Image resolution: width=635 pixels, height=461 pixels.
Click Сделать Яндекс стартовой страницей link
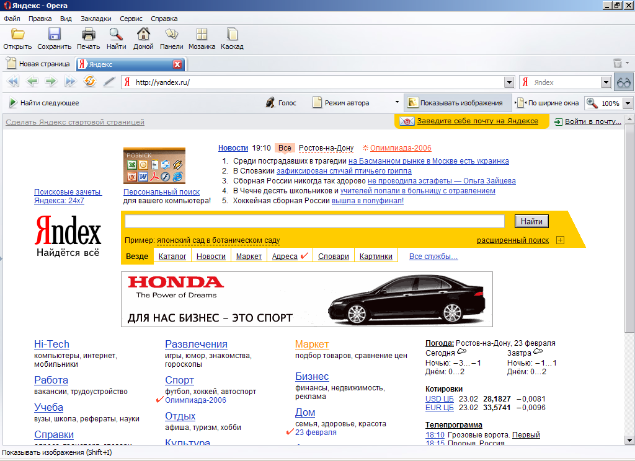[75, 122]
